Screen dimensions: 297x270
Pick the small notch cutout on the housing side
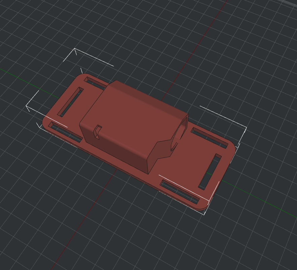click(x=97, y=132)
